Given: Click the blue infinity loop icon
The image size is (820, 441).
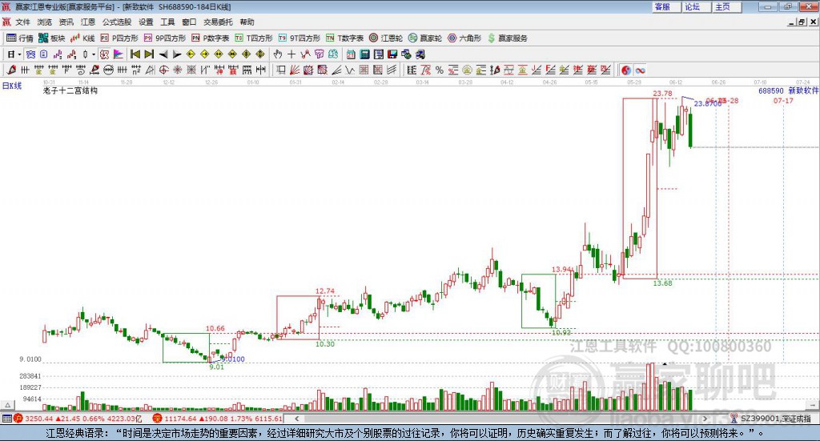Looking at the screenshot, I should pos(640,70).
